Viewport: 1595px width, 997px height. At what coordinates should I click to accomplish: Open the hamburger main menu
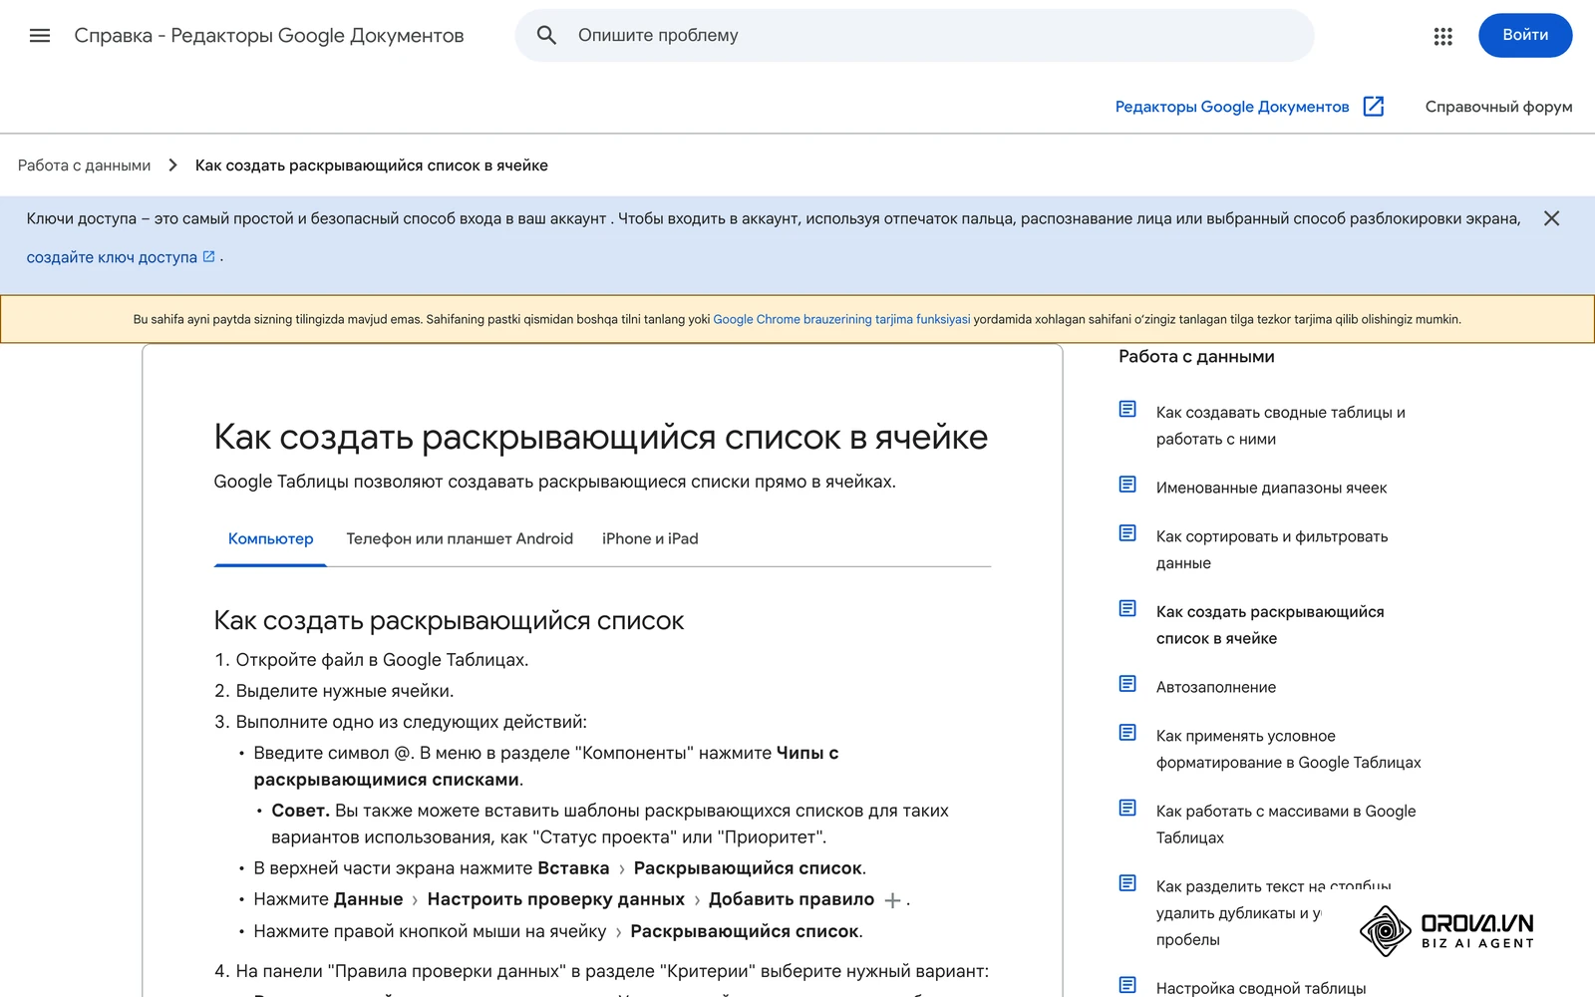pyautogui.click(x=40, y=36)
